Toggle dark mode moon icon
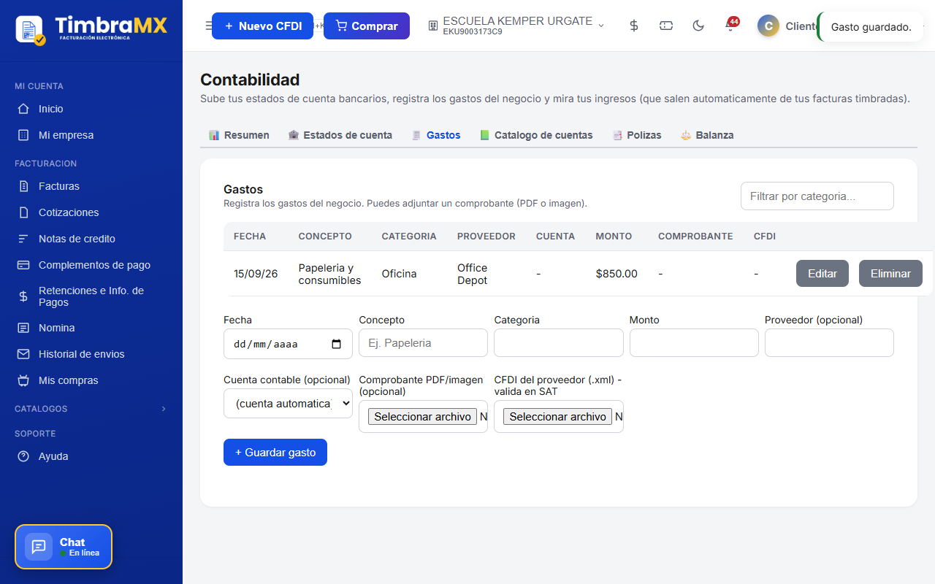 [698, 26]
